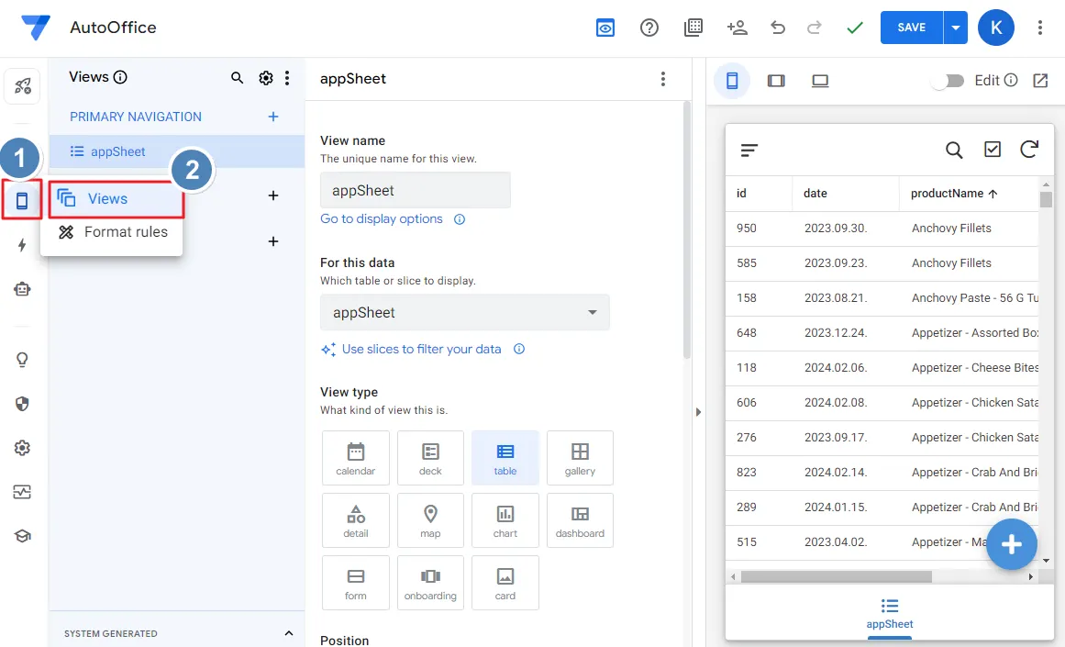Open the SAVE dropdown arrow
This screenshot has width=1065, height=647.
[x=956, y=28]
